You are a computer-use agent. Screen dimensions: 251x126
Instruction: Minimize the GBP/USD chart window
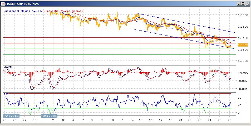(x=239, y=3)
